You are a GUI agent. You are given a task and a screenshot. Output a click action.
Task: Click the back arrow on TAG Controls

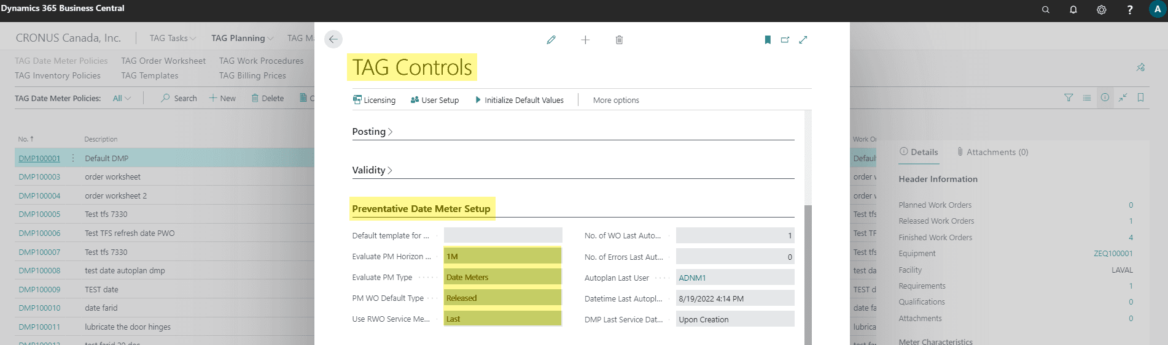pyautogui.click(x=333, y=39)
